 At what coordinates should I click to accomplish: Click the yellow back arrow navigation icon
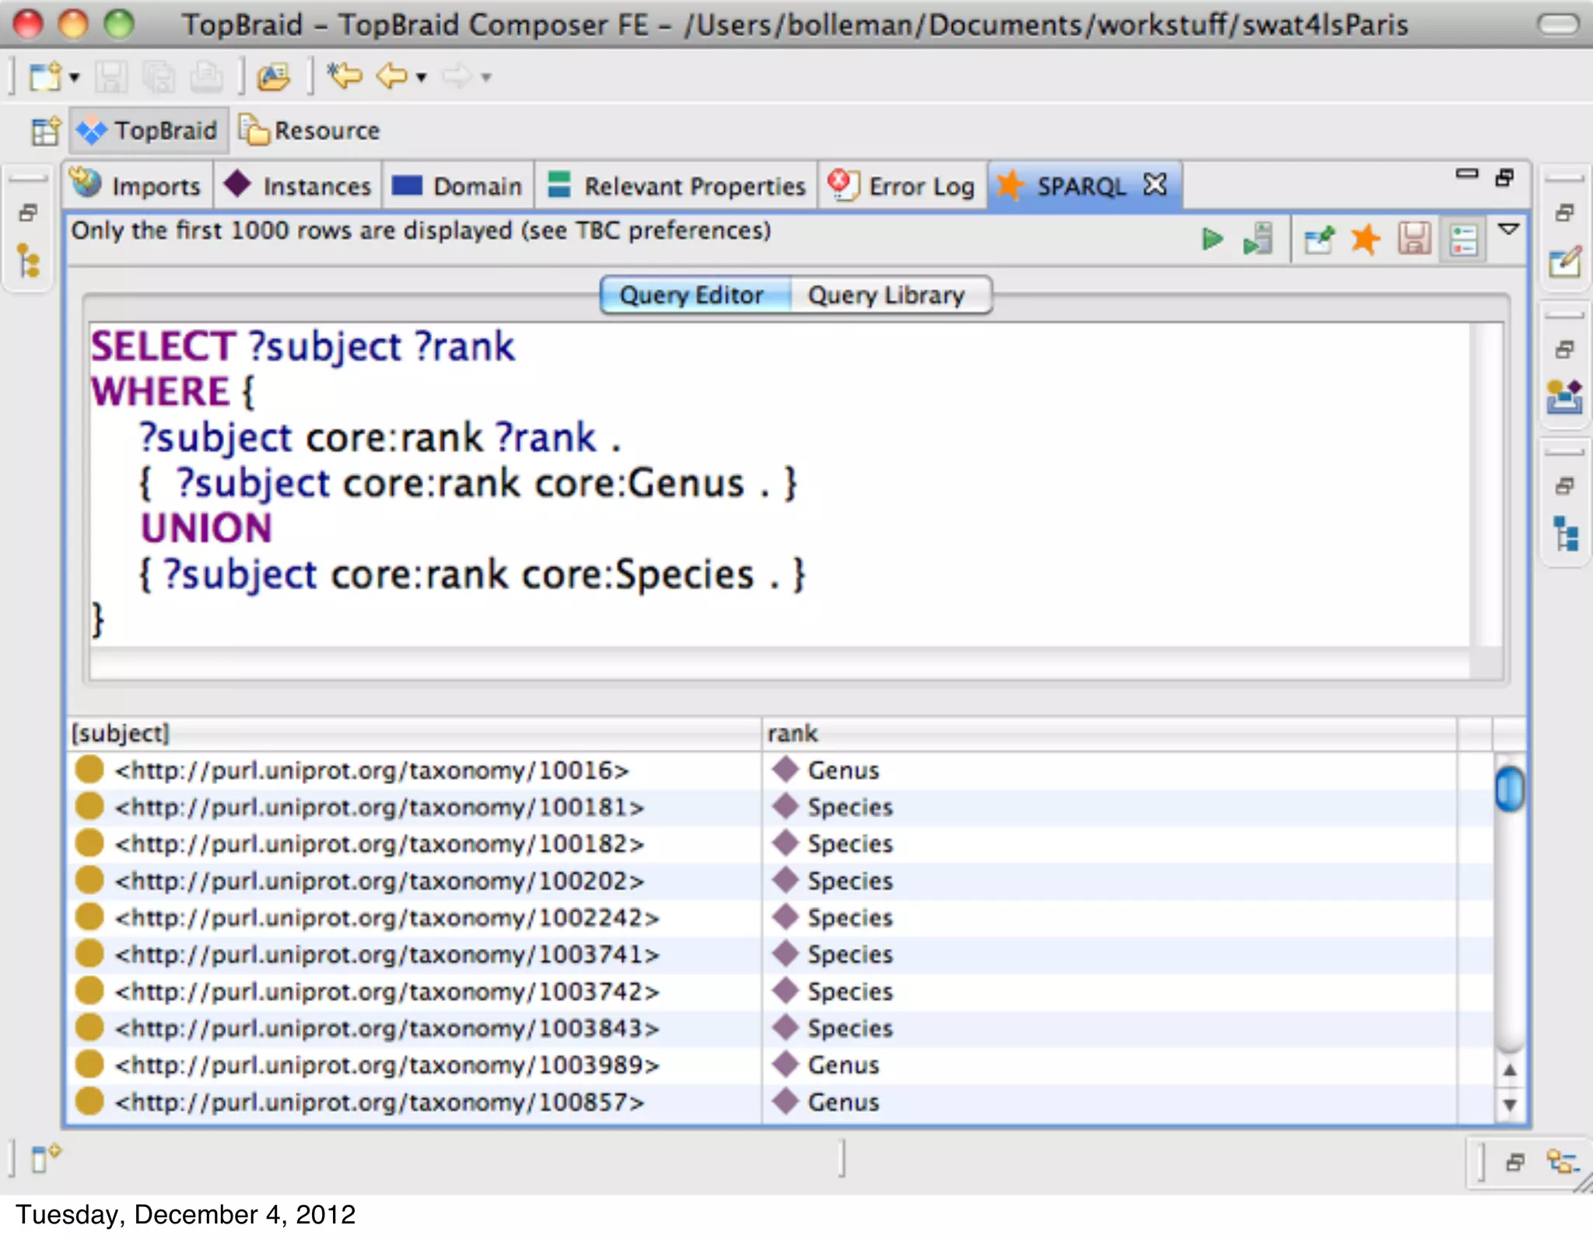coord(391,76)
